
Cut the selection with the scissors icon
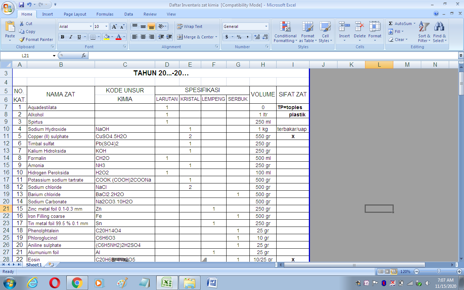point(26,24)
